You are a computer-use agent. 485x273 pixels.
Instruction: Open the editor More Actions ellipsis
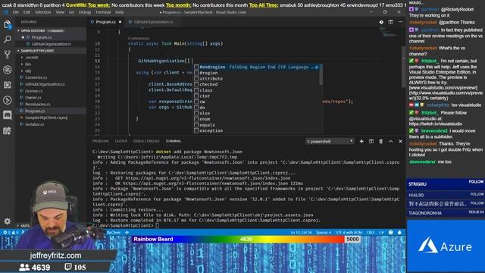[401, 22]
